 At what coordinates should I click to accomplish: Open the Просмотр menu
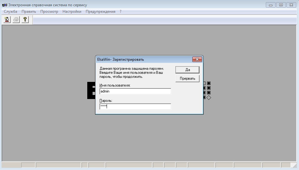coord(49,12)
